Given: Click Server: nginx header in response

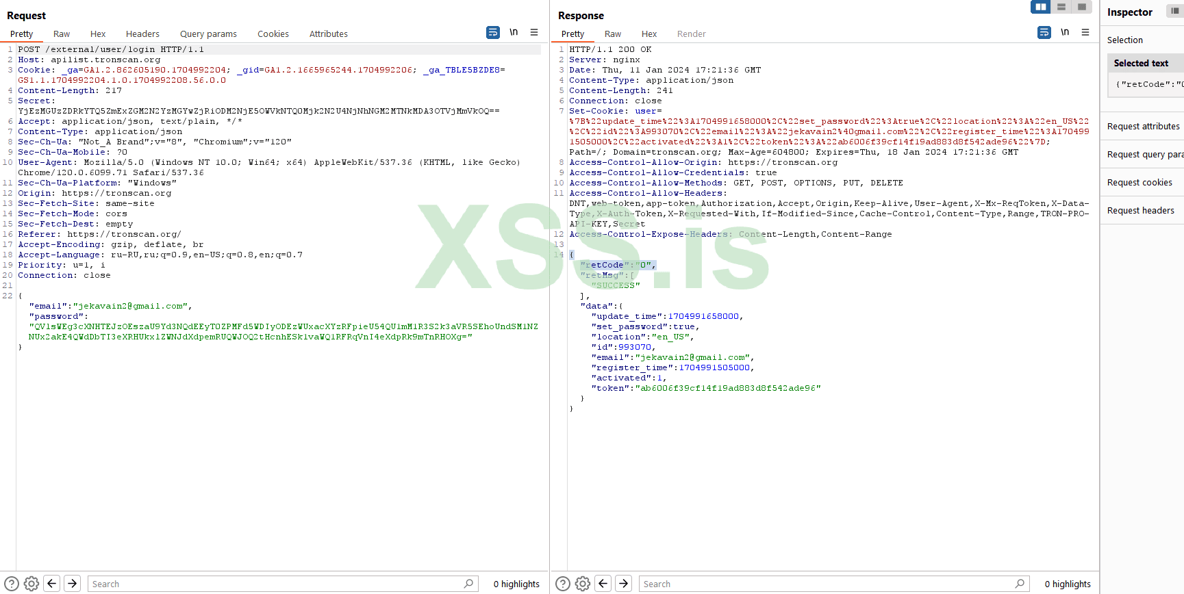Looking at the screenshot, I should tap(605, 60).
